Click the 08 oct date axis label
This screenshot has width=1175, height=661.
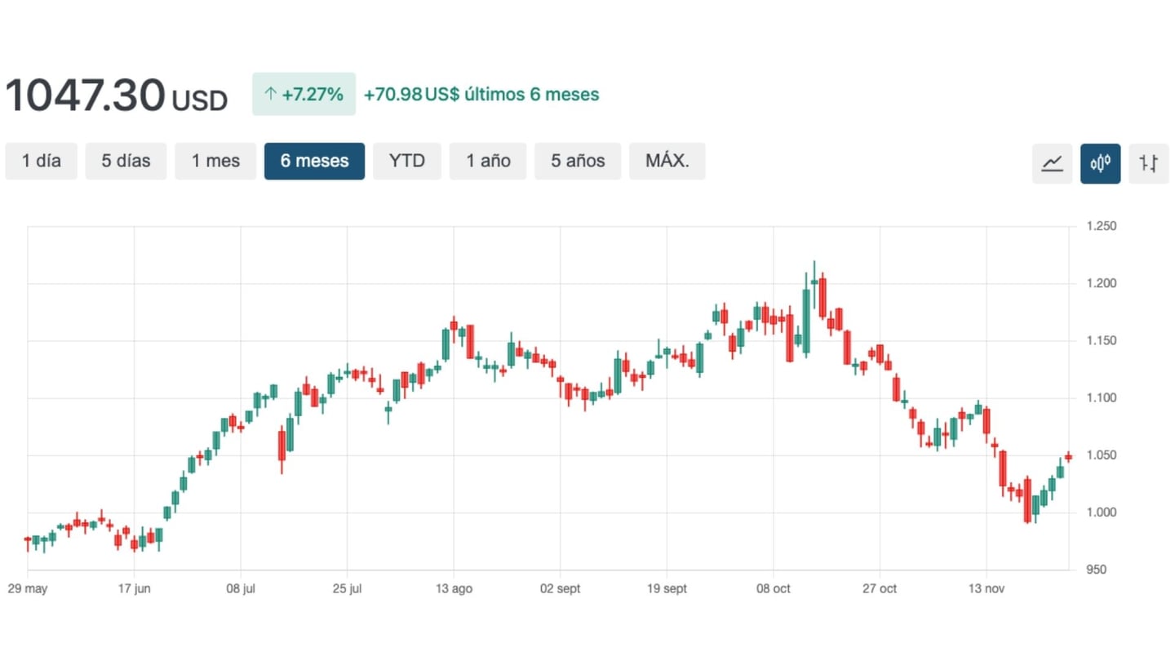pyautogui.click(x=773, y=589)
